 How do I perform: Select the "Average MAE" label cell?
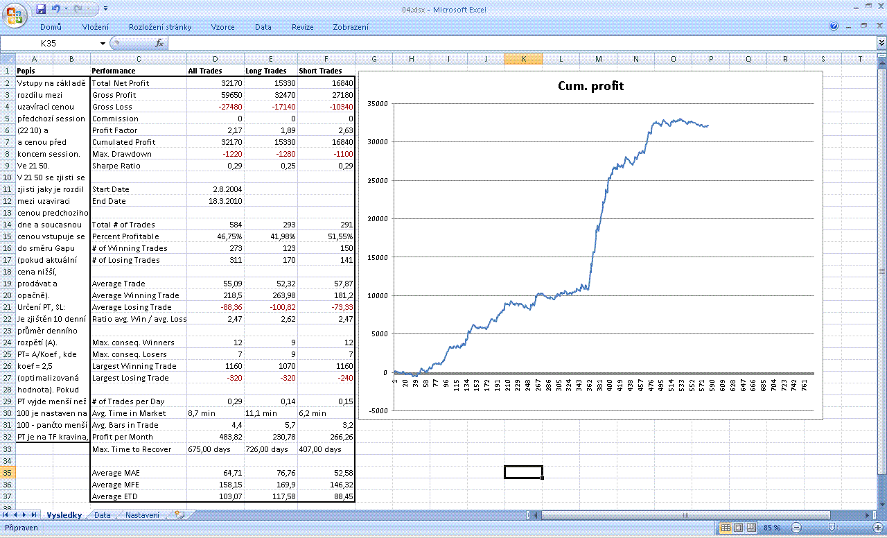[139, 473]
